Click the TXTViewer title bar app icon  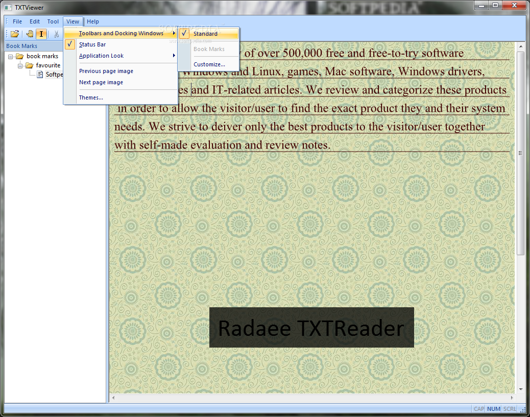(x=8, y=7)
